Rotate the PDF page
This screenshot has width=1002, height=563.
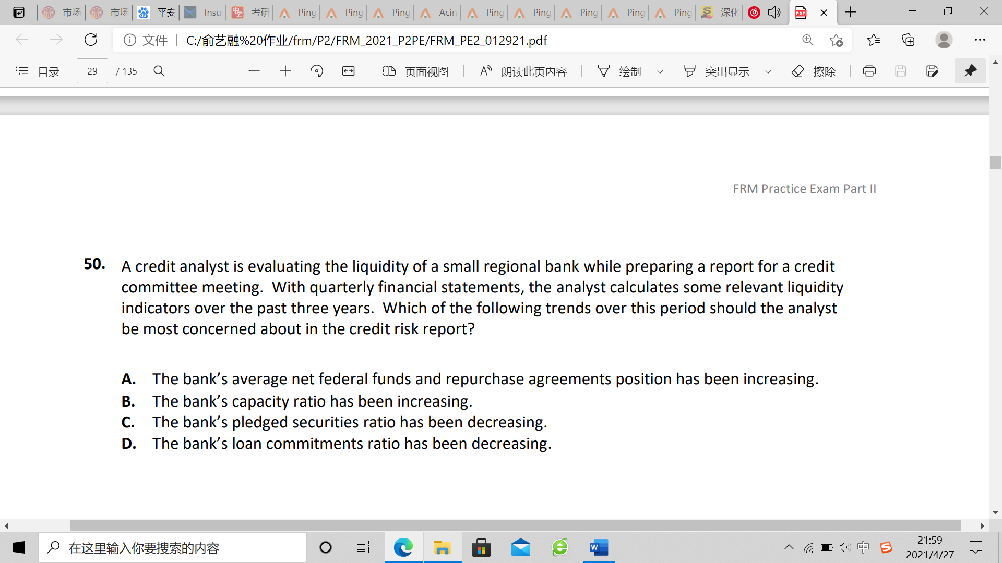(317, 71)
